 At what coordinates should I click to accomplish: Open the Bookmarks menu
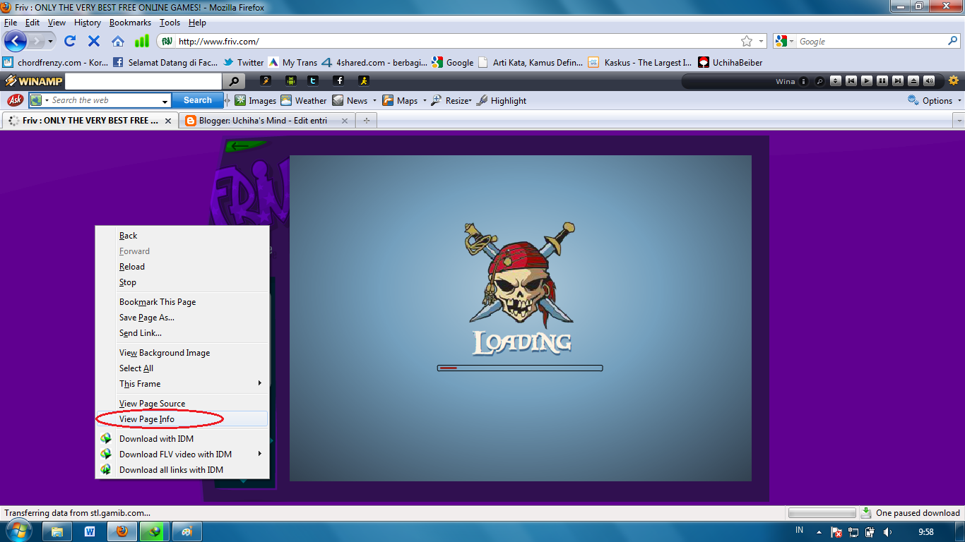pos(130,23)
